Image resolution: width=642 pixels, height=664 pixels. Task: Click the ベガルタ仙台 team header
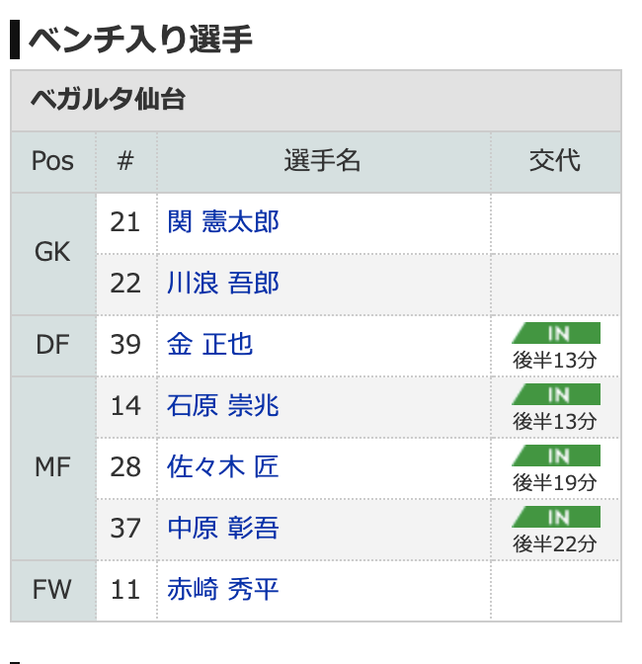pos(109,100)
